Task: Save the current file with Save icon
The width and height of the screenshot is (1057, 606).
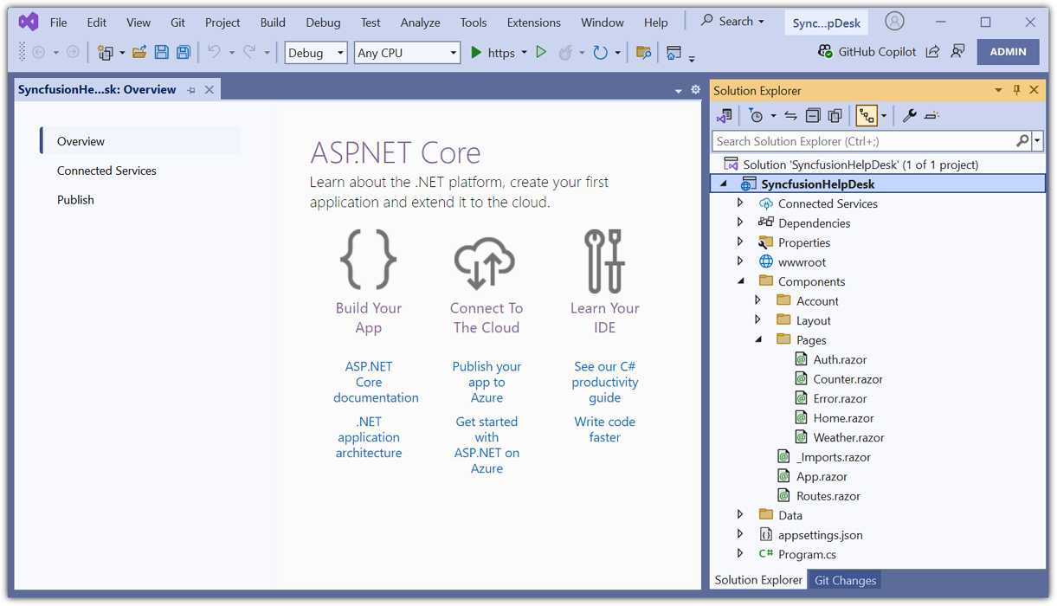Action: coord(161,53)
